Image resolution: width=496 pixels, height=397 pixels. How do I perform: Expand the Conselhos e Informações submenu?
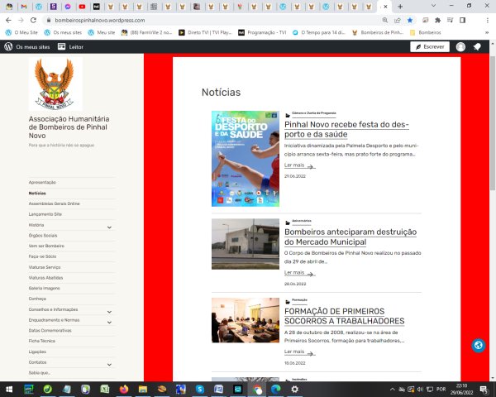point(109,311)
